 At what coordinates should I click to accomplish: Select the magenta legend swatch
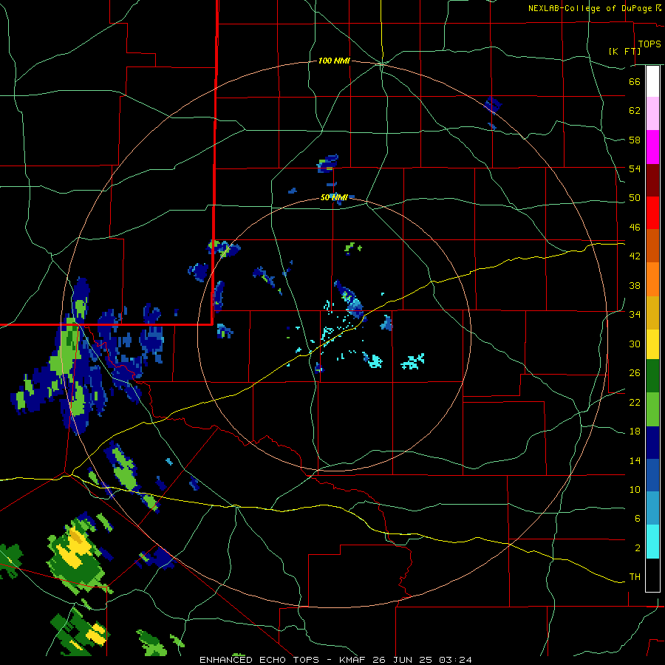click(652, 147)
